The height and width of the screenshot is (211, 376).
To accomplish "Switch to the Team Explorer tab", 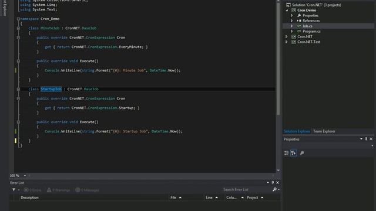I will pyautogui.click(x=324, y=131).
